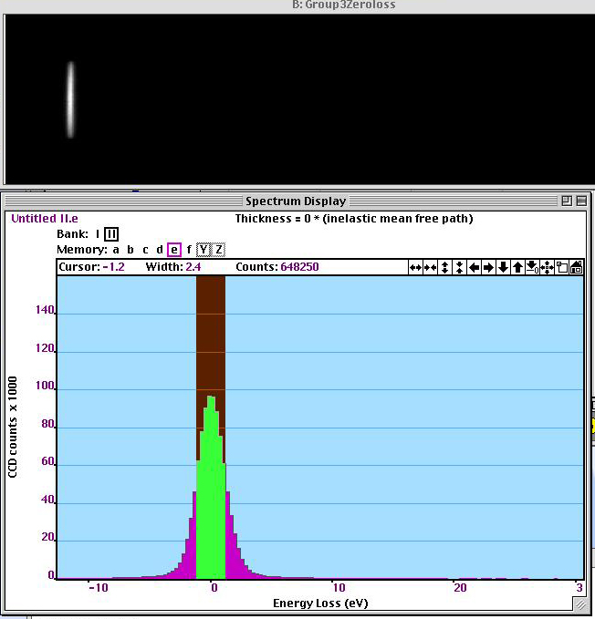Click the Spectrum Display title bar

(296, 201)
